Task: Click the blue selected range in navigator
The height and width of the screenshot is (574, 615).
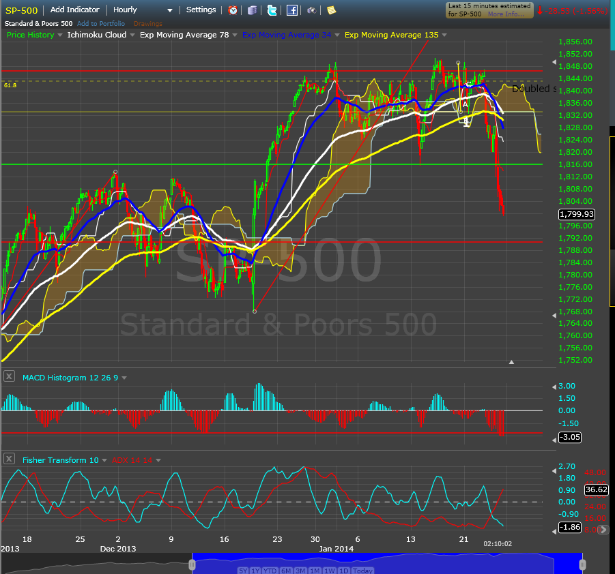Action: pos(387,563)
